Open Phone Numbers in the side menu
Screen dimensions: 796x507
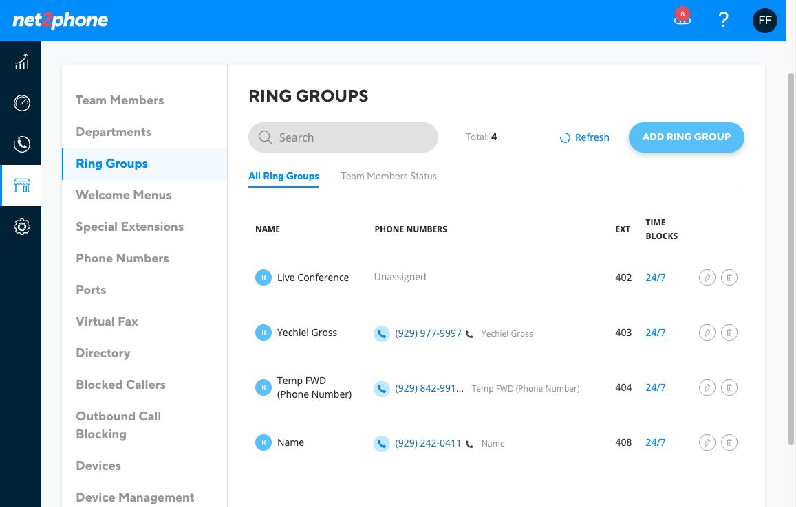click(x=122, y=258)
